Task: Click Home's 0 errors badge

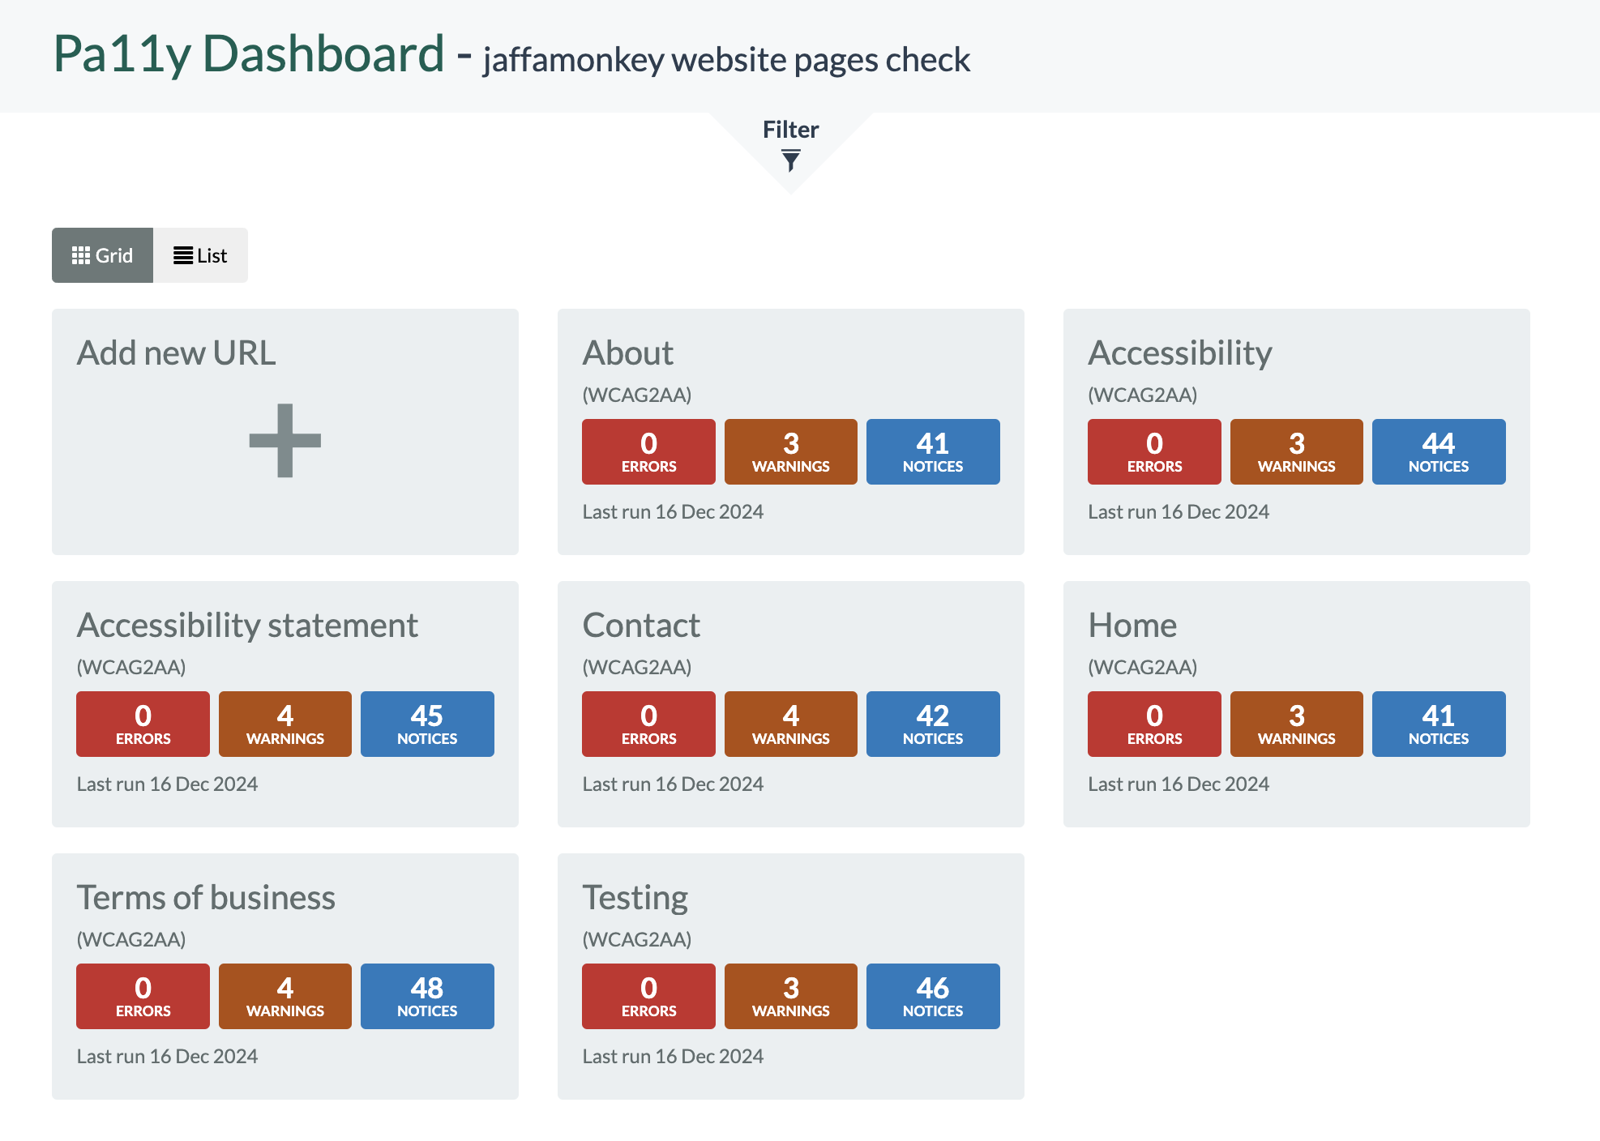Action: pos(1154,724)
